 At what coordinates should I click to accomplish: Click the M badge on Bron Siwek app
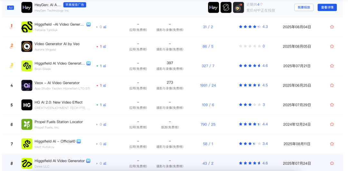click(88, 63)
